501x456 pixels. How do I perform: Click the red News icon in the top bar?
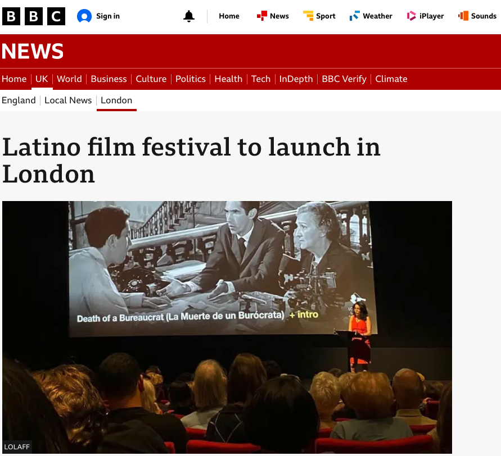pyautogui.click(x=261, y=16)
